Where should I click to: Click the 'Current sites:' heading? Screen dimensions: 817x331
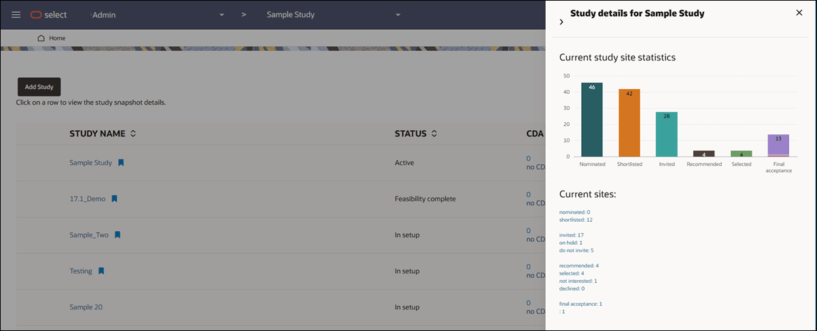[587, 195]
